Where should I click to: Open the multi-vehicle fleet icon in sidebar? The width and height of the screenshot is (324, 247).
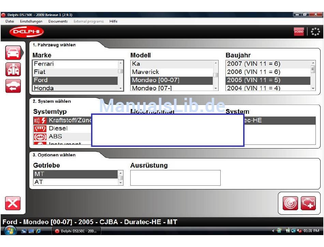pyautogui.click(x=13, y=70)
